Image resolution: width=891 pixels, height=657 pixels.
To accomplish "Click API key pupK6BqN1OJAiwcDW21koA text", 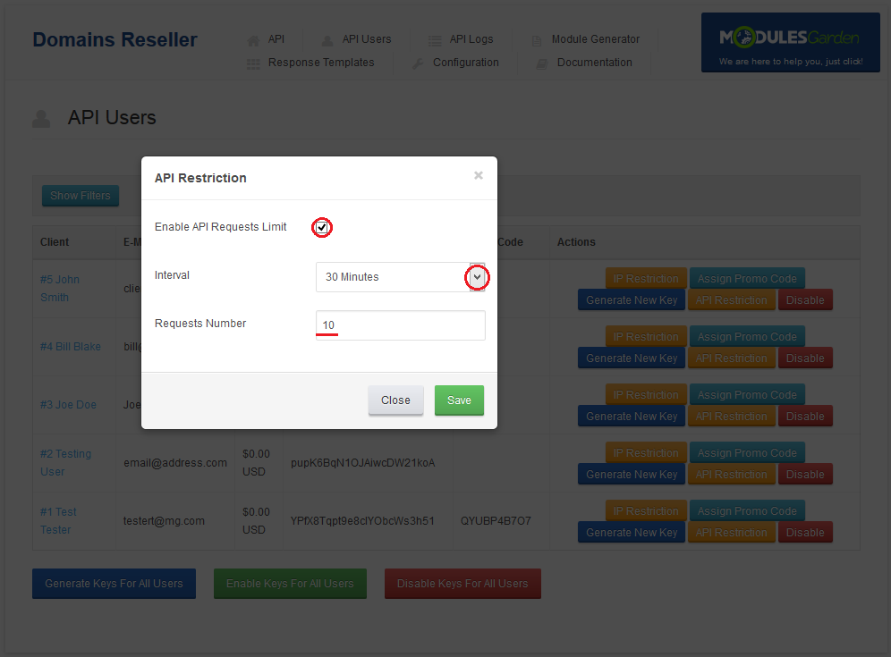I will (362, 463).
